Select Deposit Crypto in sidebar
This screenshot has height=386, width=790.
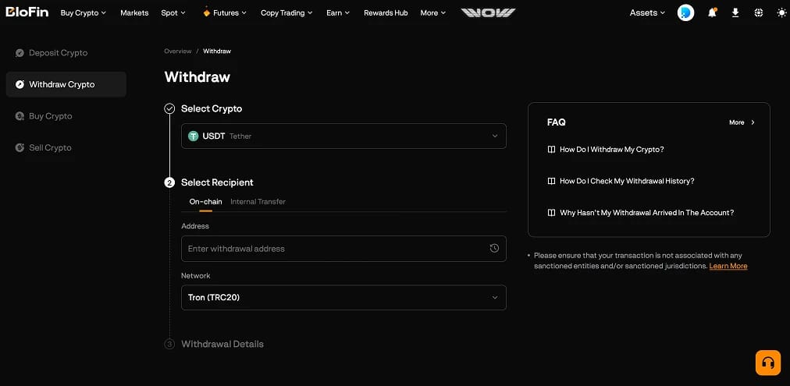(66, 53)
